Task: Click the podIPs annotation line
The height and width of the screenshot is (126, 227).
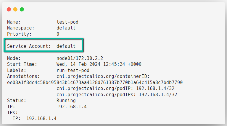Action: (x=117, y=95)
